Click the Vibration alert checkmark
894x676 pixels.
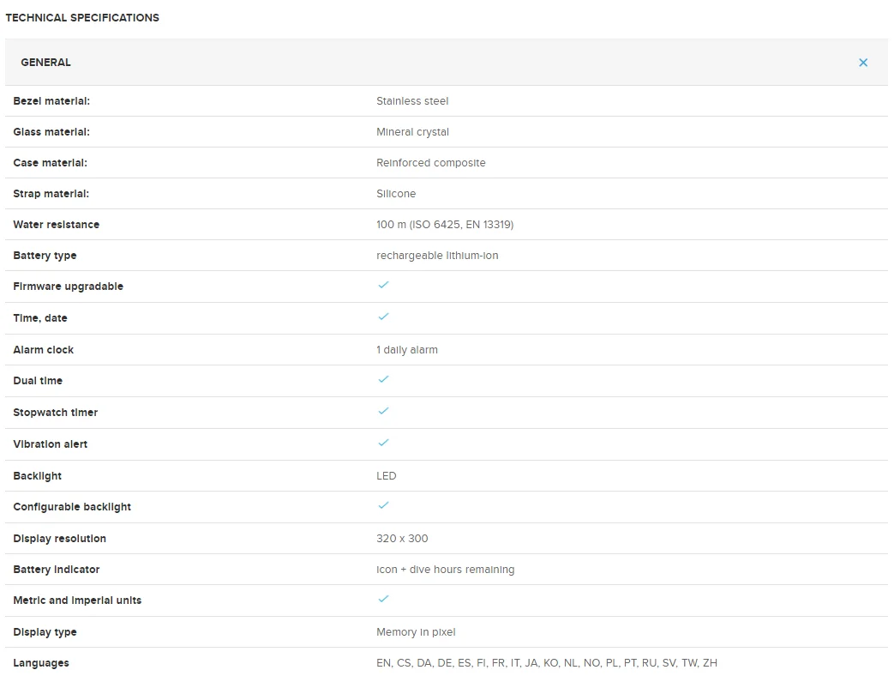point(383,443)
